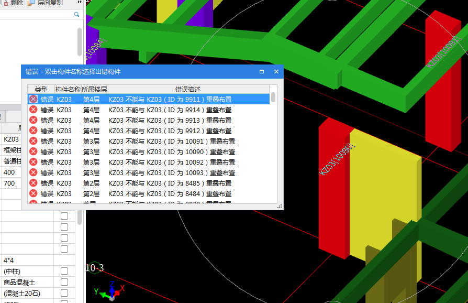Screen dimensions: 468x303
Task: Click KZ03 name in ID 10091 row
Action: 64,142
